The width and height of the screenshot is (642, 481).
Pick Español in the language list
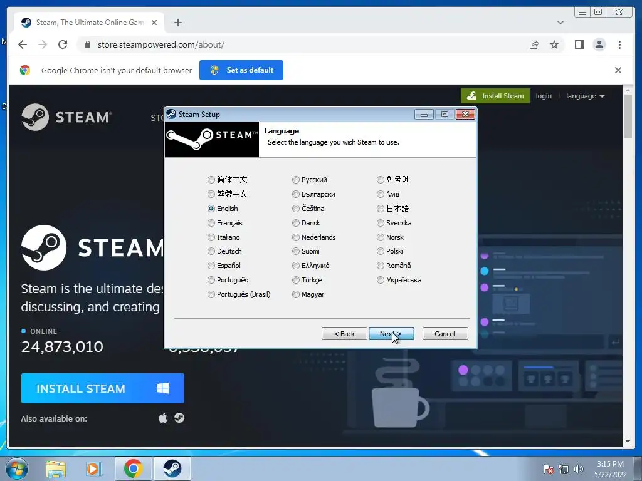211,266
